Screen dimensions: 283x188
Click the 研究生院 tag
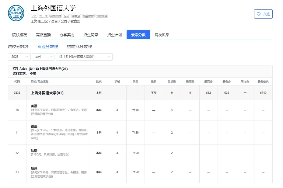coord(56,16)
